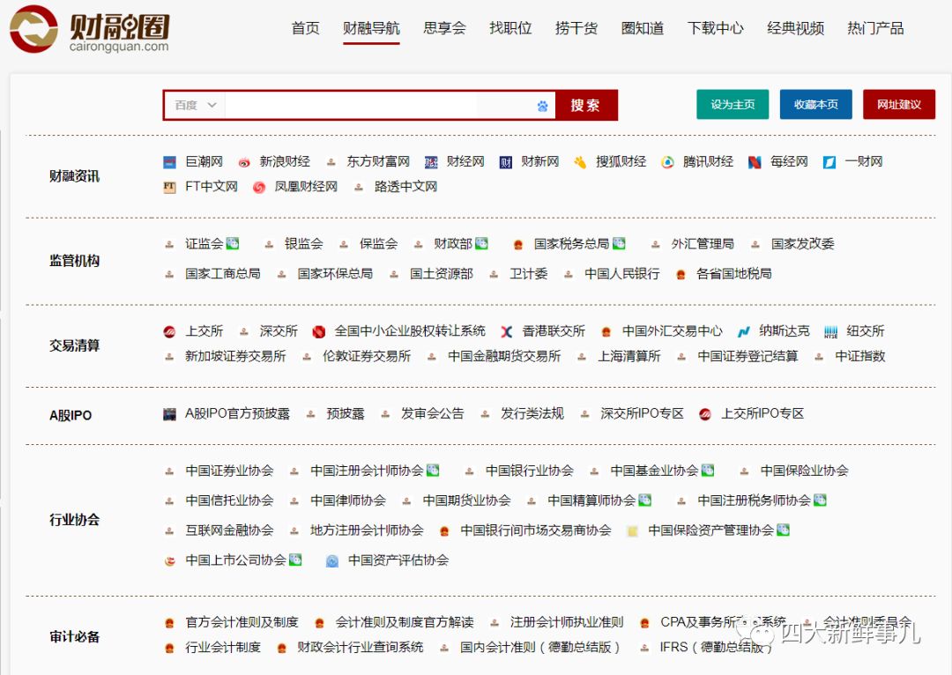Open 捞干货 in top navigation

point(576,28)
